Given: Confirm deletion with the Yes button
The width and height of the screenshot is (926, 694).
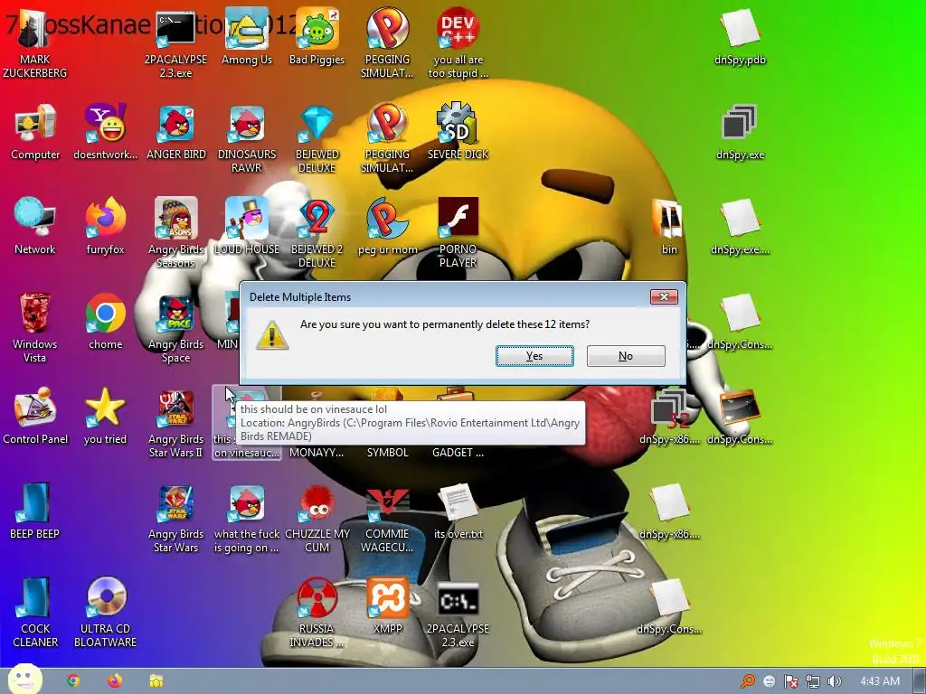Looking at the screenshot, I should click(x=534, y=356).
